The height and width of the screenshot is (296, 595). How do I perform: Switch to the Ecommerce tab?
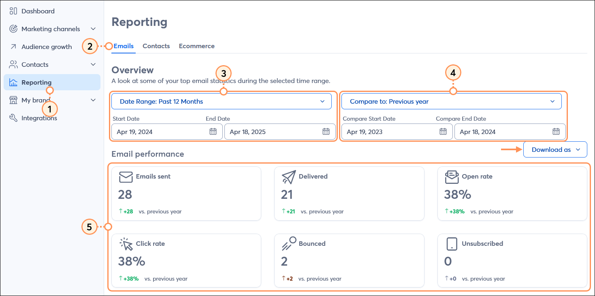pos(197,46)
